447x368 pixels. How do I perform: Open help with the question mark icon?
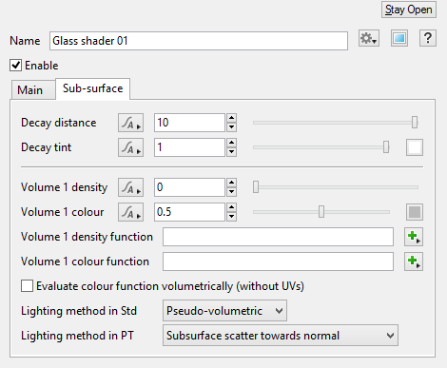(x=428, y=39)
